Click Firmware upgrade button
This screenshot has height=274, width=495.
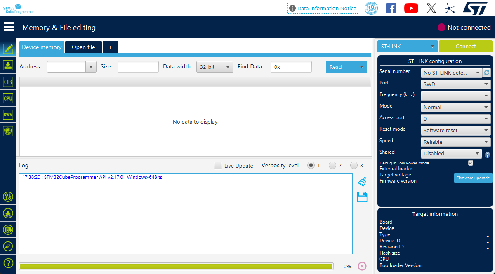click(x=473, y=178)
